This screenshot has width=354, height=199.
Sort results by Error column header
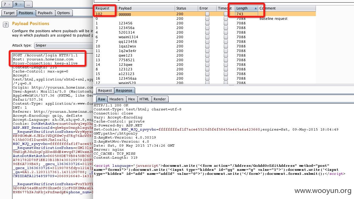coord(207,8)
